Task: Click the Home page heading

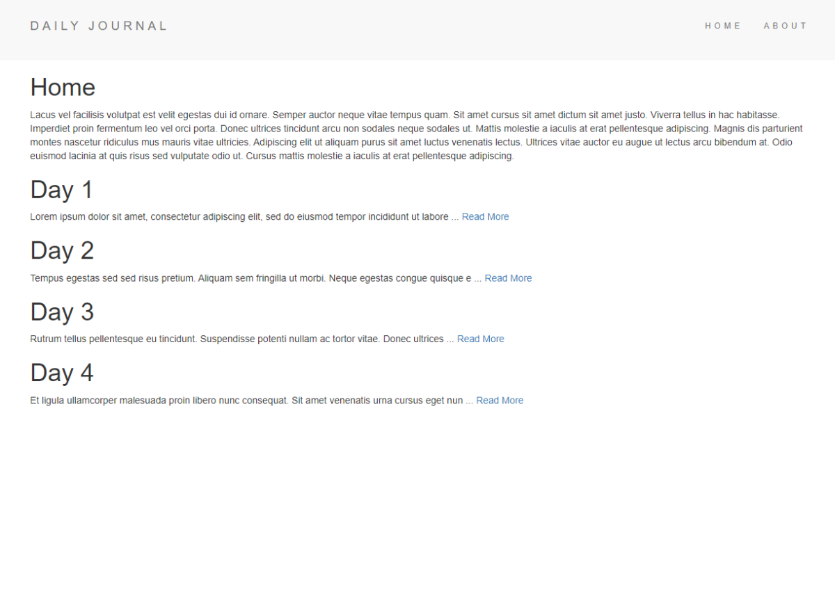Action: click(x=63, y=88)
